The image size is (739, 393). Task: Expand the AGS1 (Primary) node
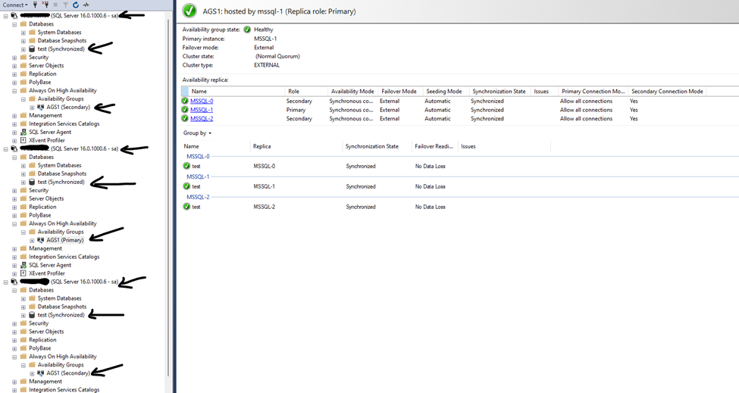[32, 241]
